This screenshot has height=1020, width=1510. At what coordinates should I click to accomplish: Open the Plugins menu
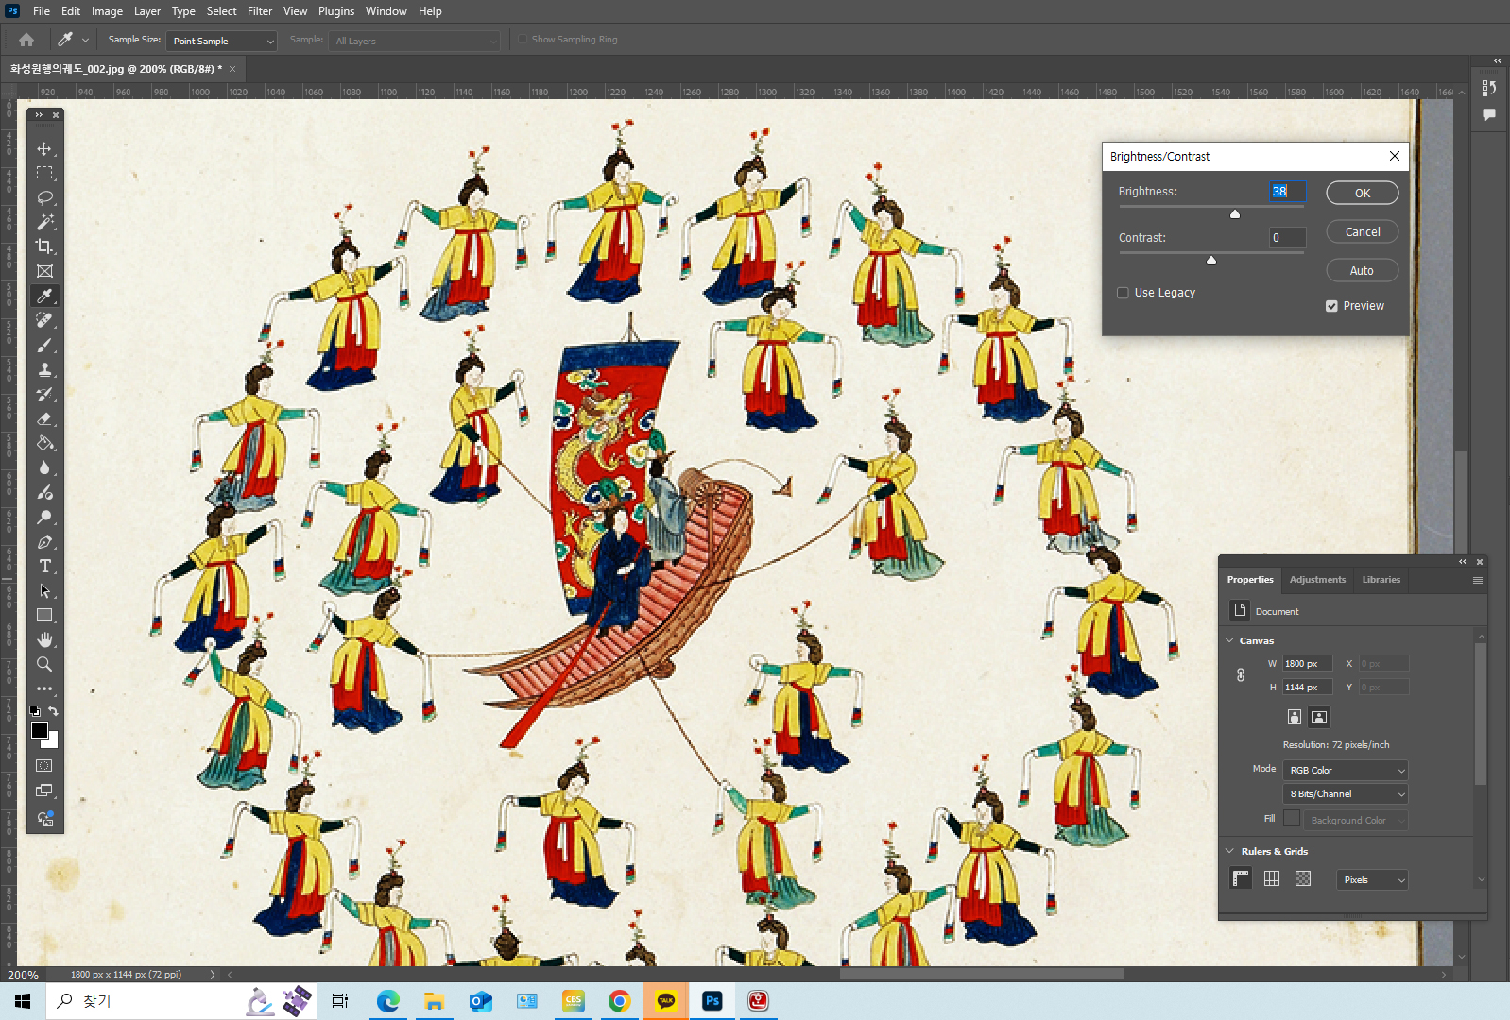(x=336, y=11)
